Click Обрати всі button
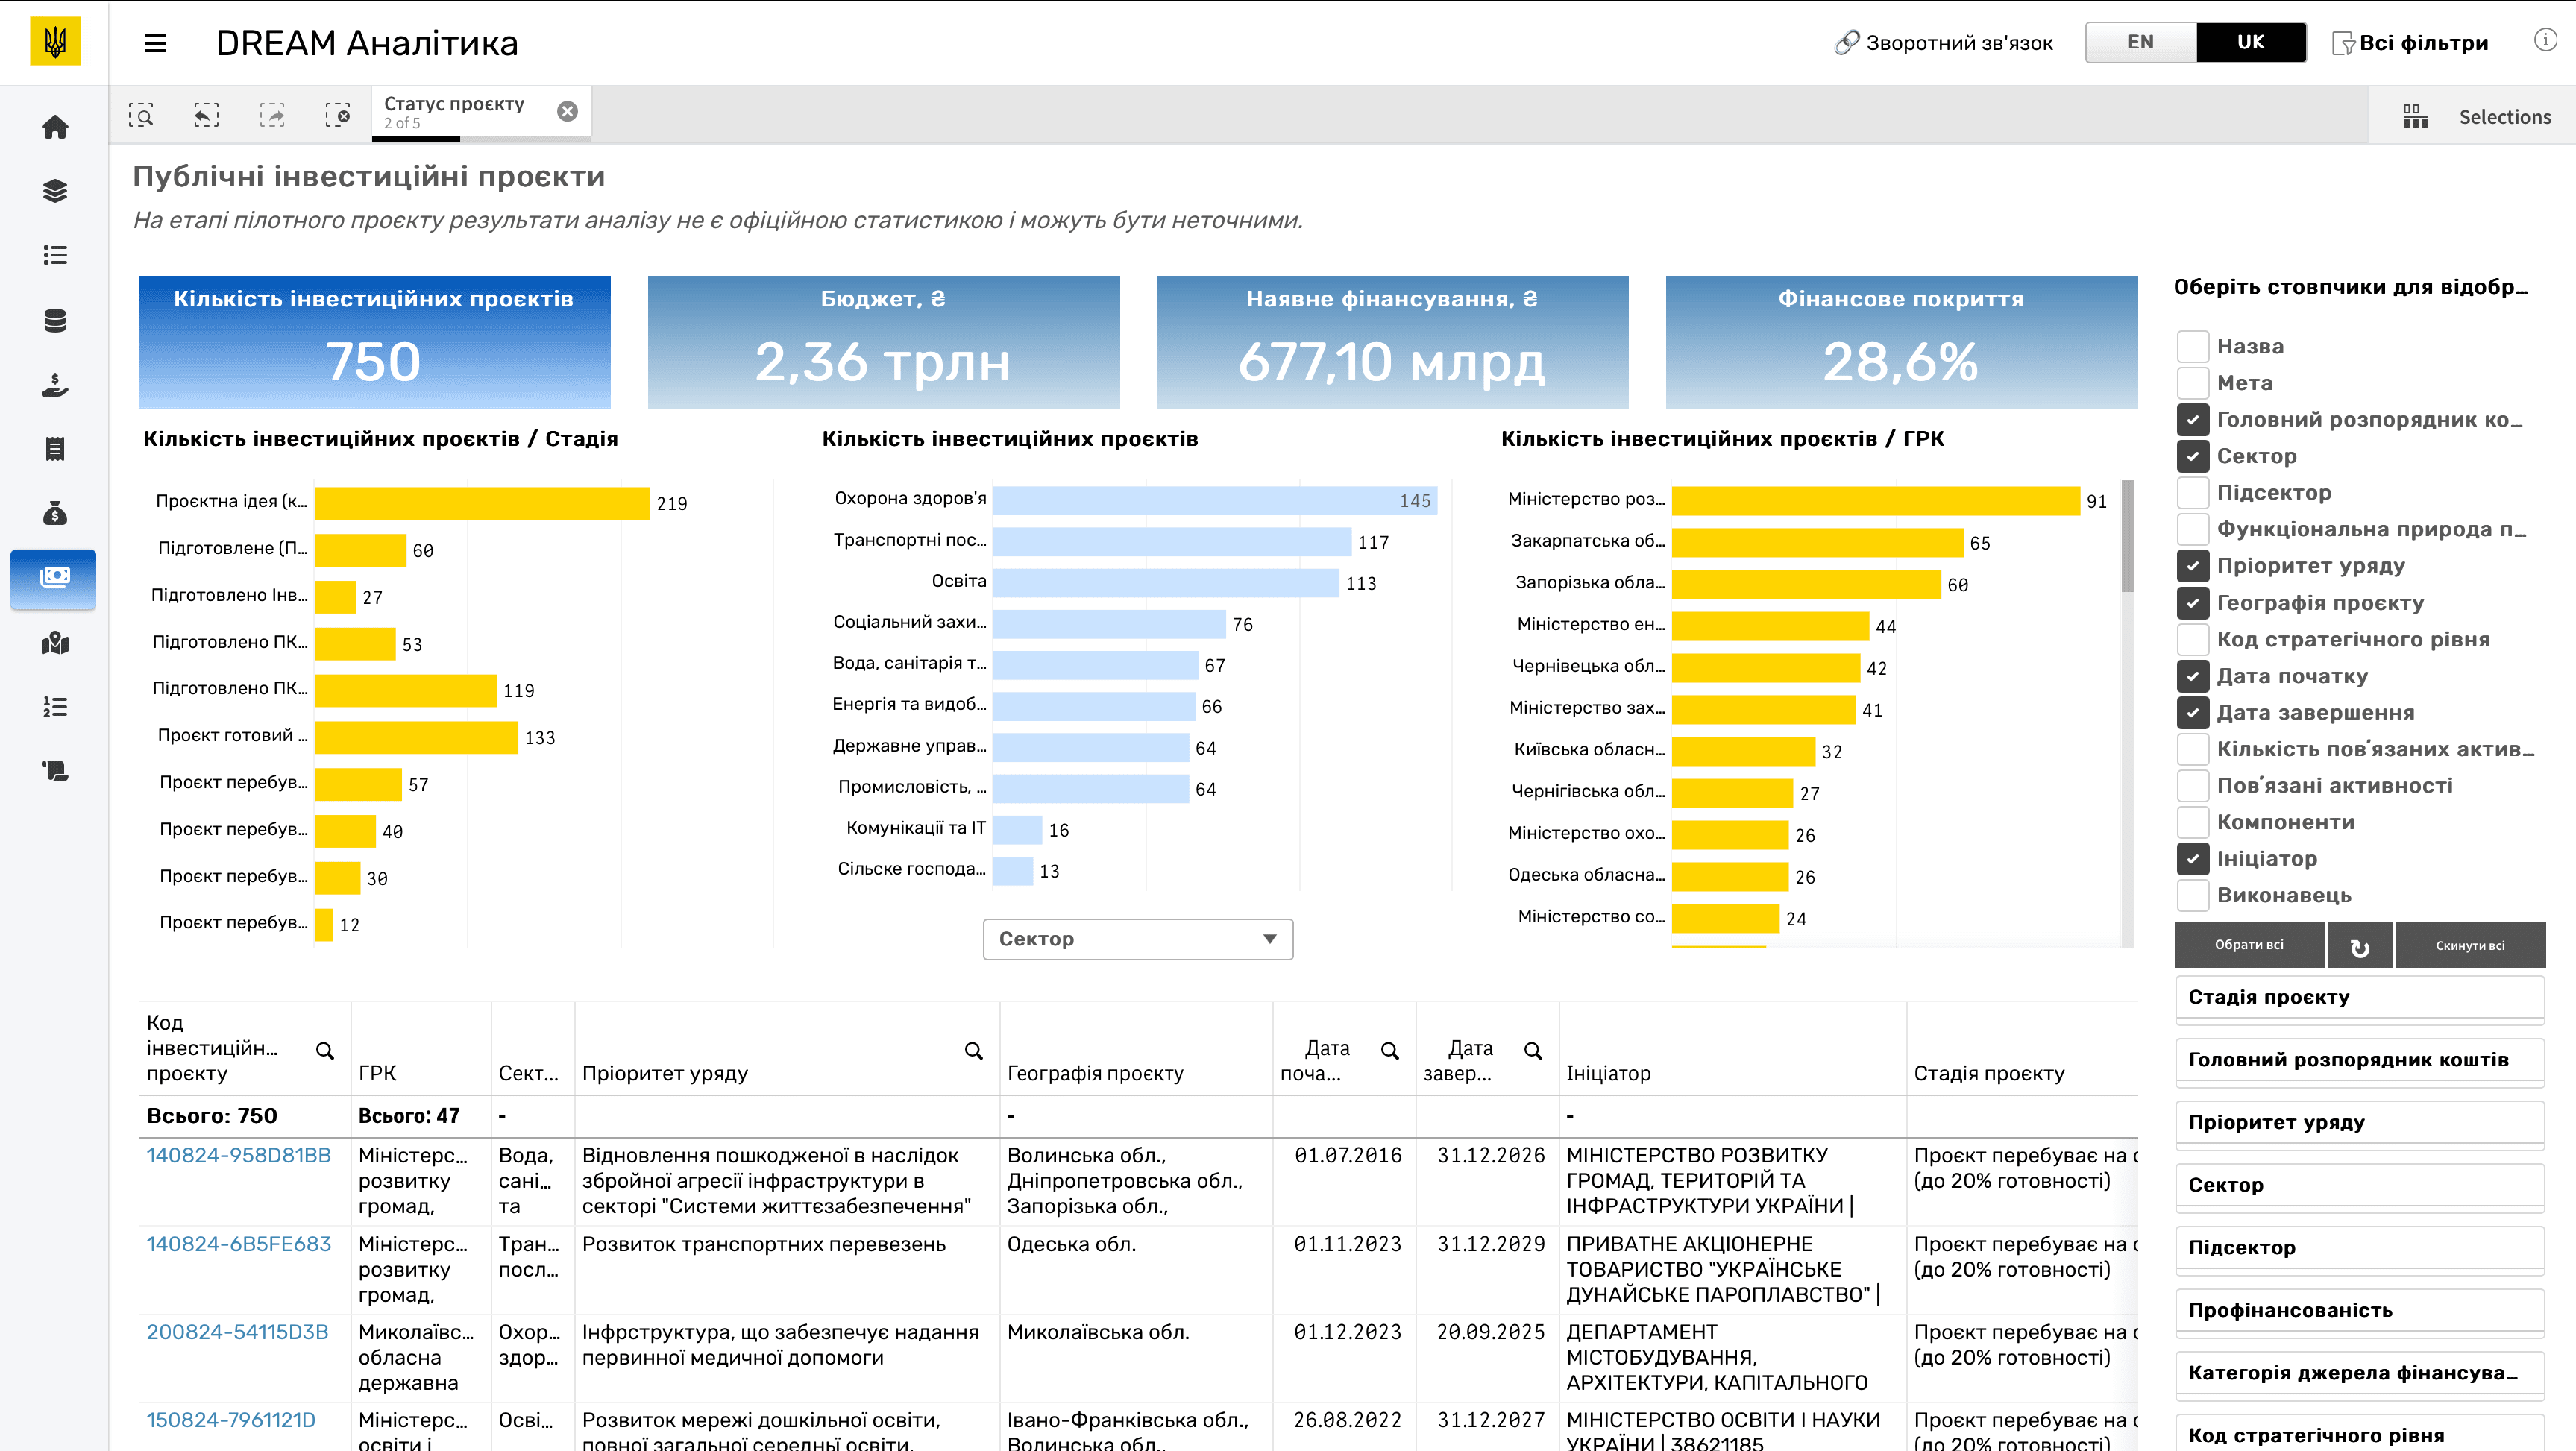This screenshot has height=1451, width=2576. 2248,945
